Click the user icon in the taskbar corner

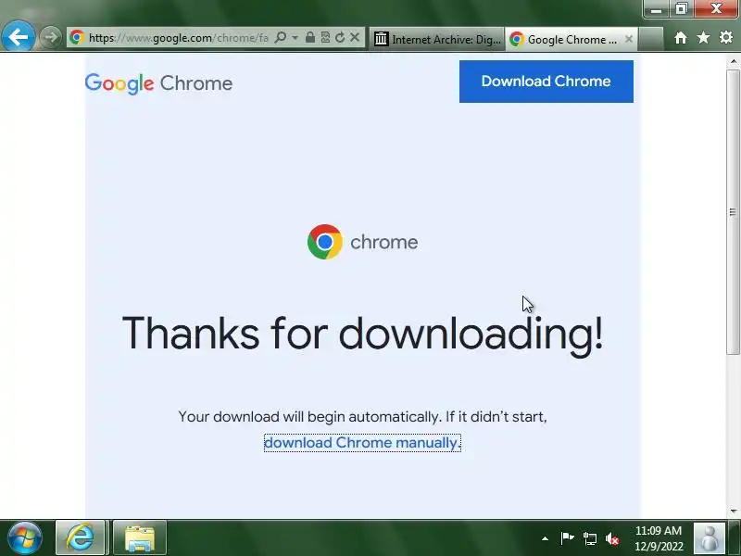pyautogui.click(x=709, y=537)
